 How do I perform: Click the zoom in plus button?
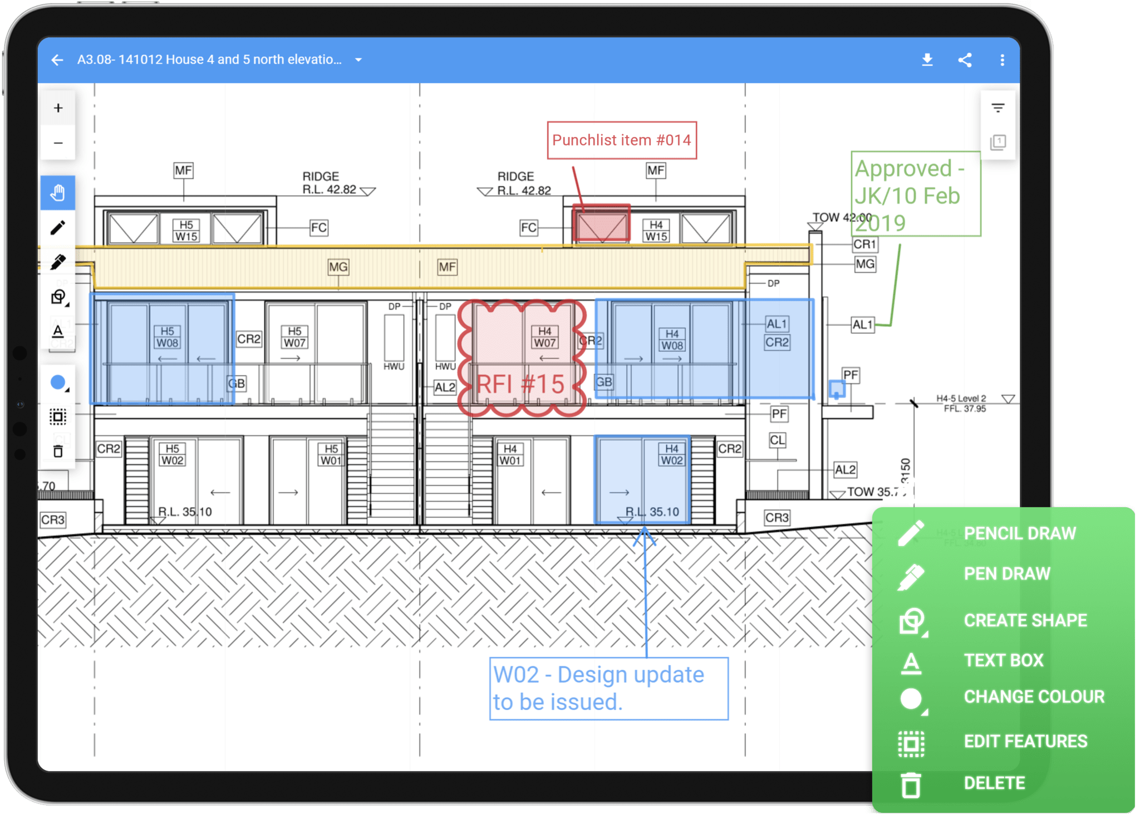(58, 107)
